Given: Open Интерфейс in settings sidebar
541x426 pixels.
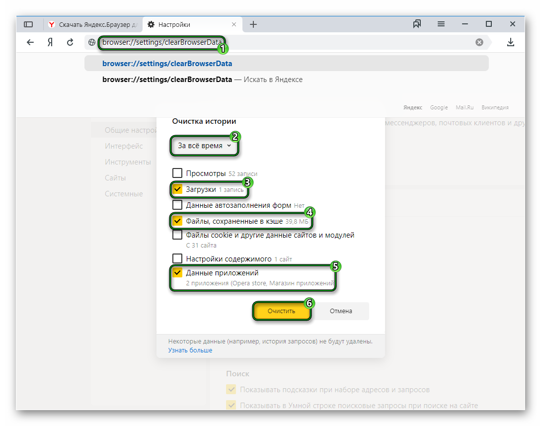Looking at the screenshot, I should (124, 146).
